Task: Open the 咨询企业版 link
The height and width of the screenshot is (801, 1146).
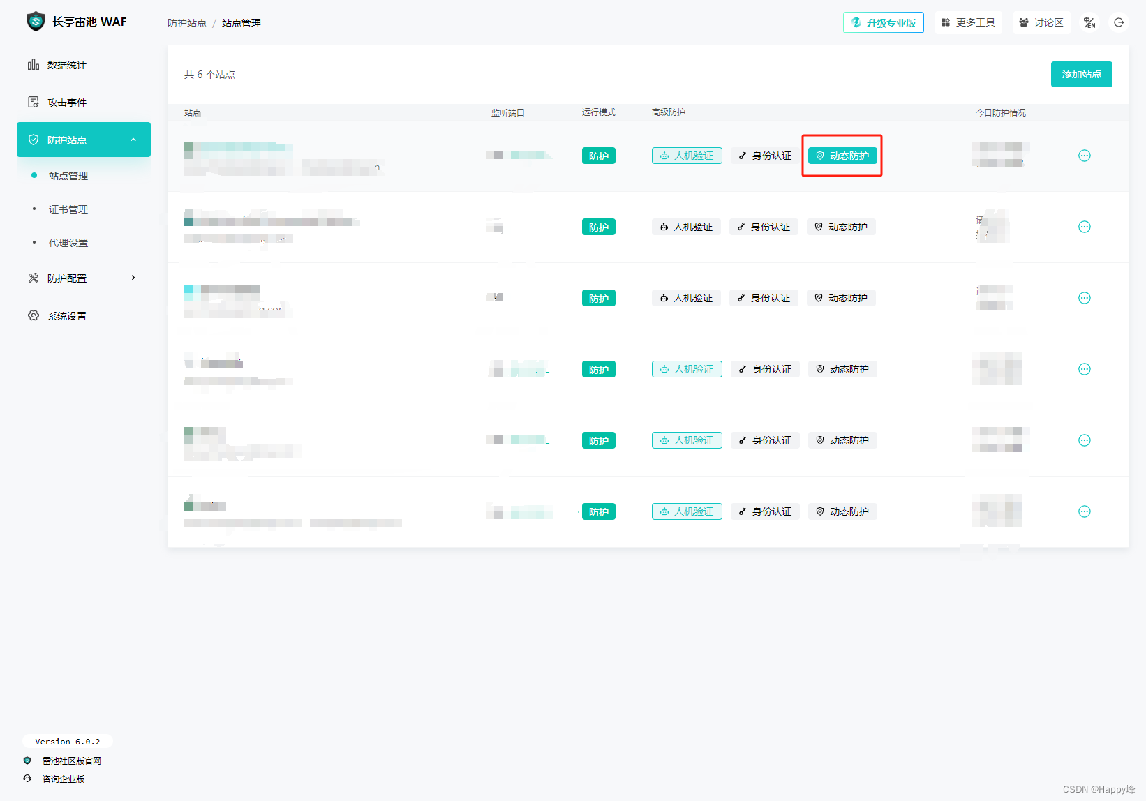Action: point(63,779)
